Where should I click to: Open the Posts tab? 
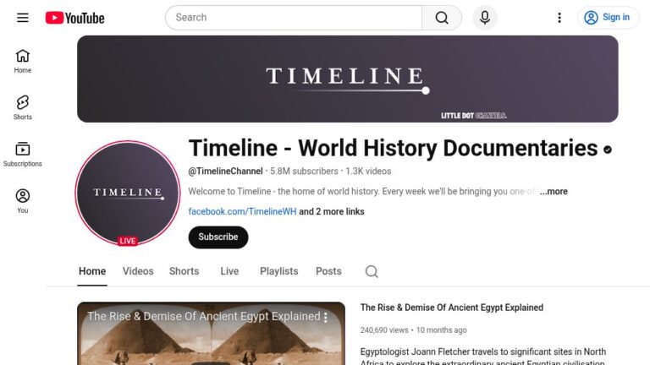(x=328, y=271)
